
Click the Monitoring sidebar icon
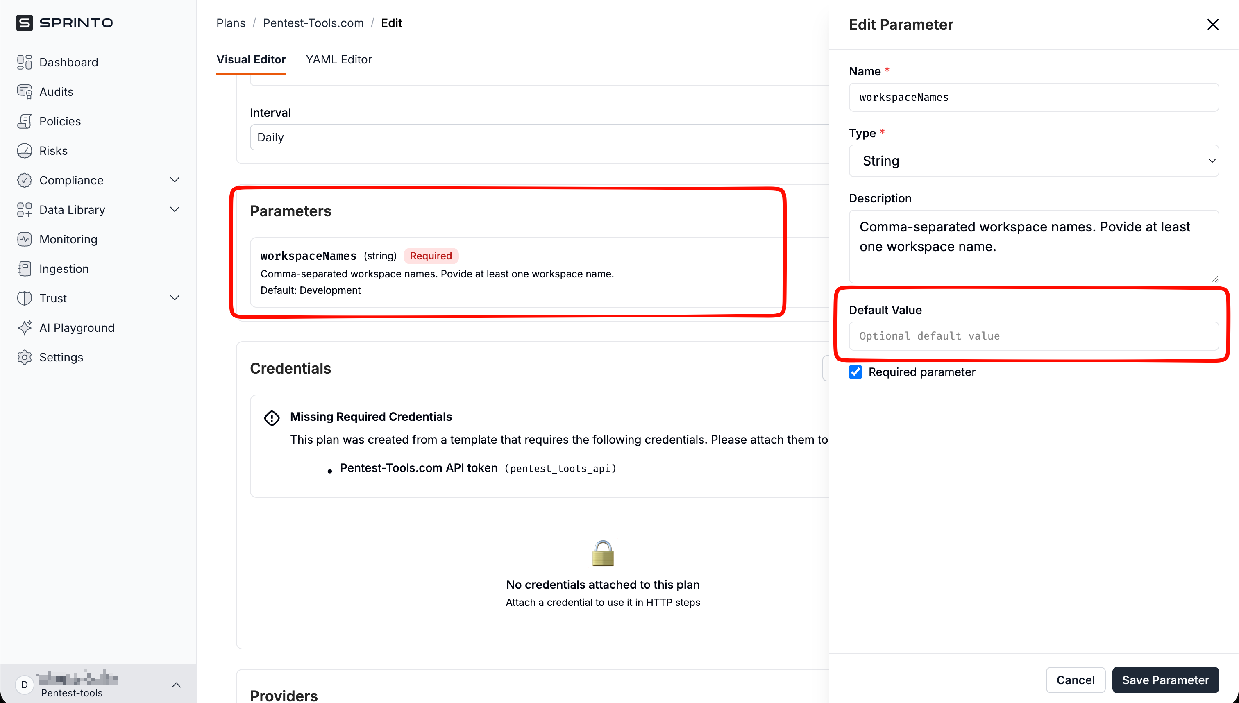[25, 239]
